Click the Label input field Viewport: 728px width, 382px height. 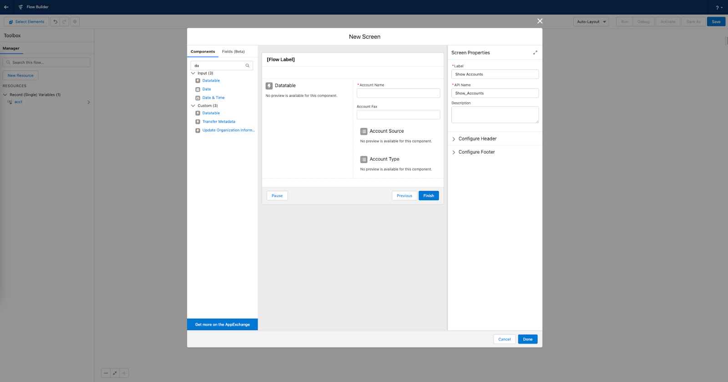tap(495, 74)
